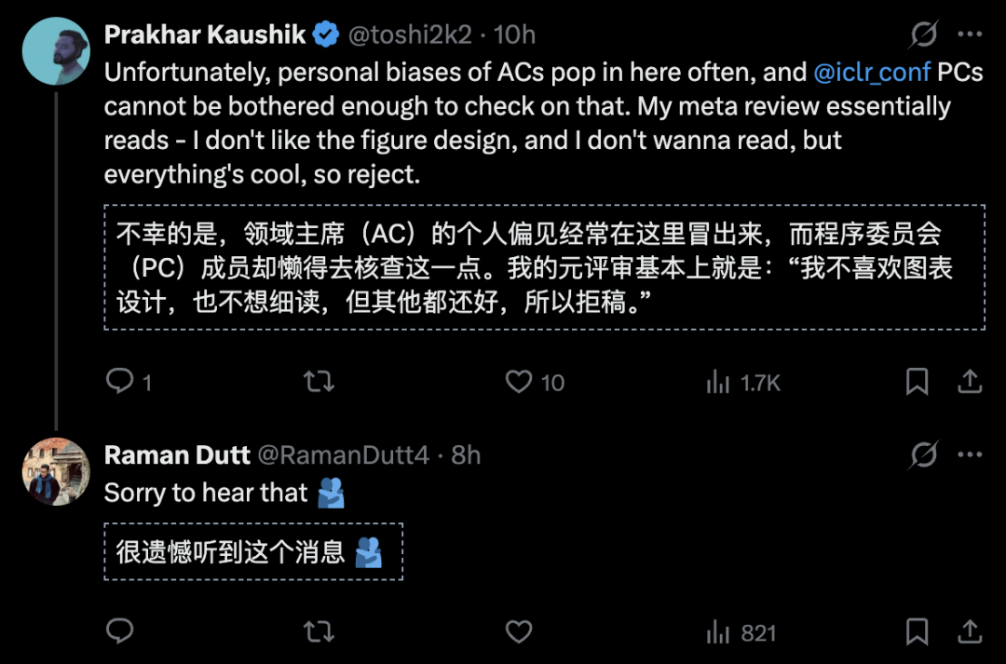Visit @RamanDutt4 handle link

tap(343, 455)
